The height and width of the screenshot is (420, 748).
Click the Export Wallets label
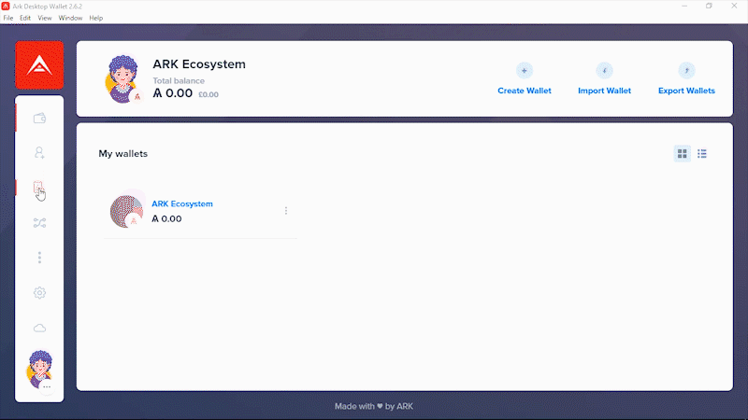(x=686, y=91)
